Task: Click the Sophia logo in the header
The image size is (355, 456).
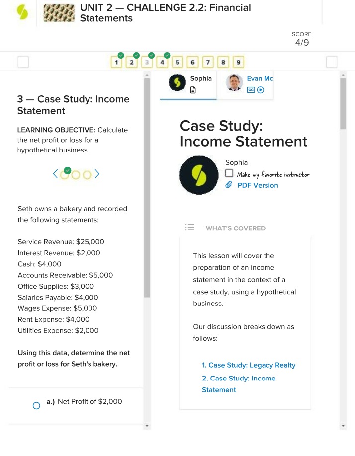Action: [x=22, y=12]
